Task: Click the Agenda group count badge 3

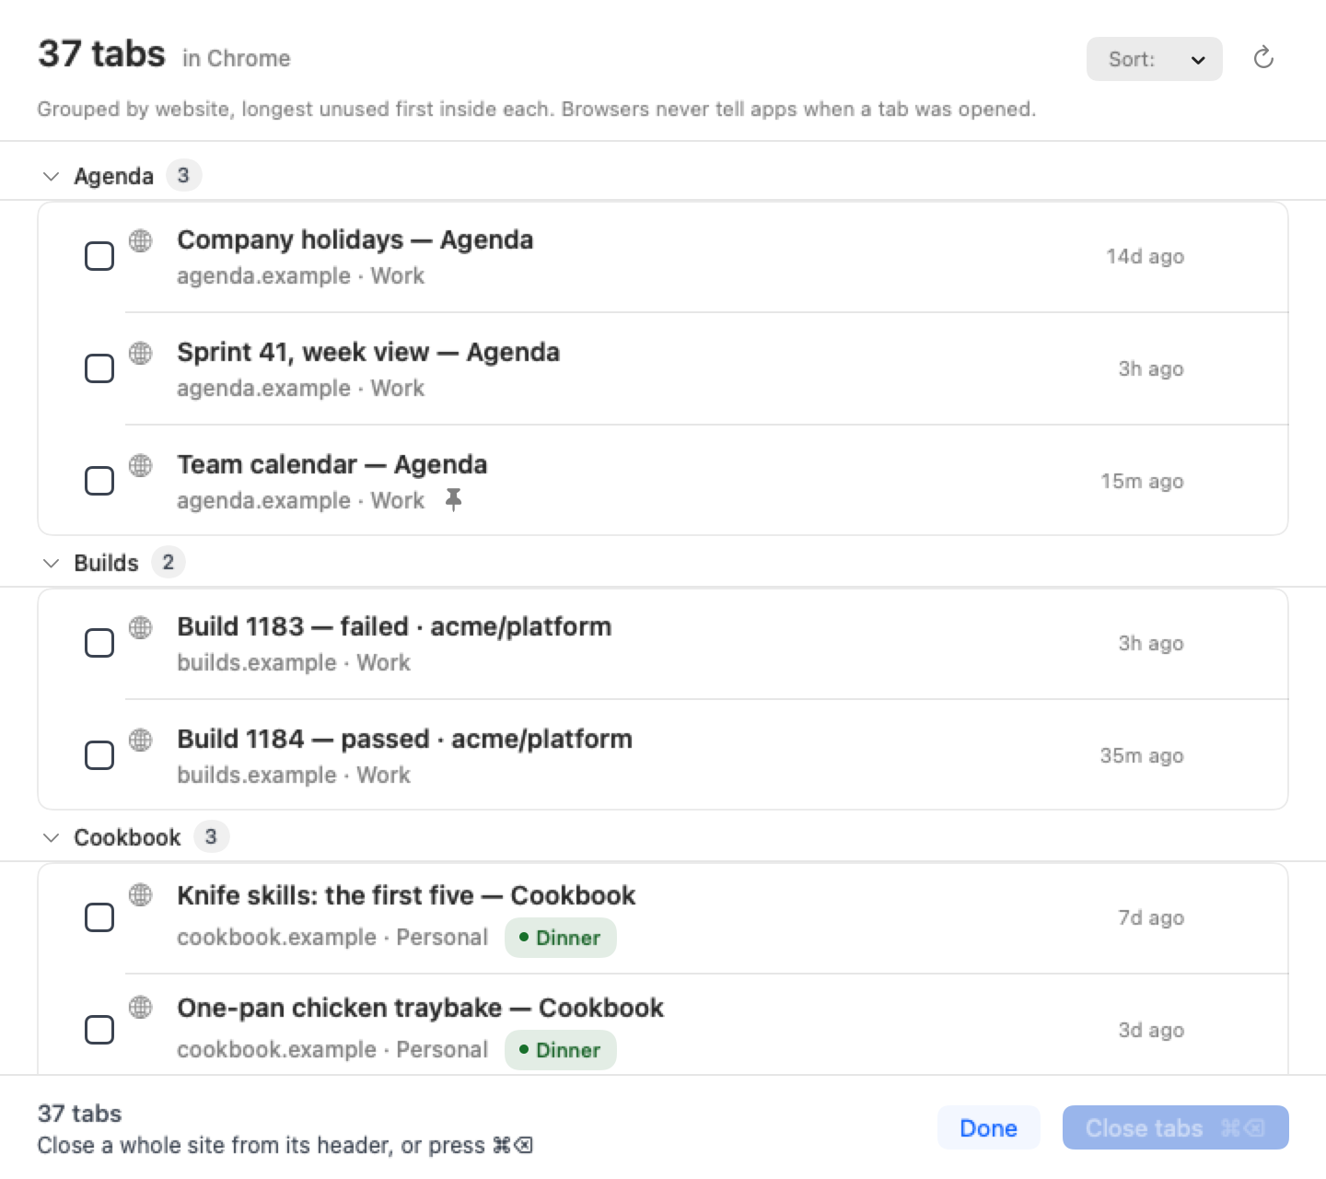Action: (183, 175)
